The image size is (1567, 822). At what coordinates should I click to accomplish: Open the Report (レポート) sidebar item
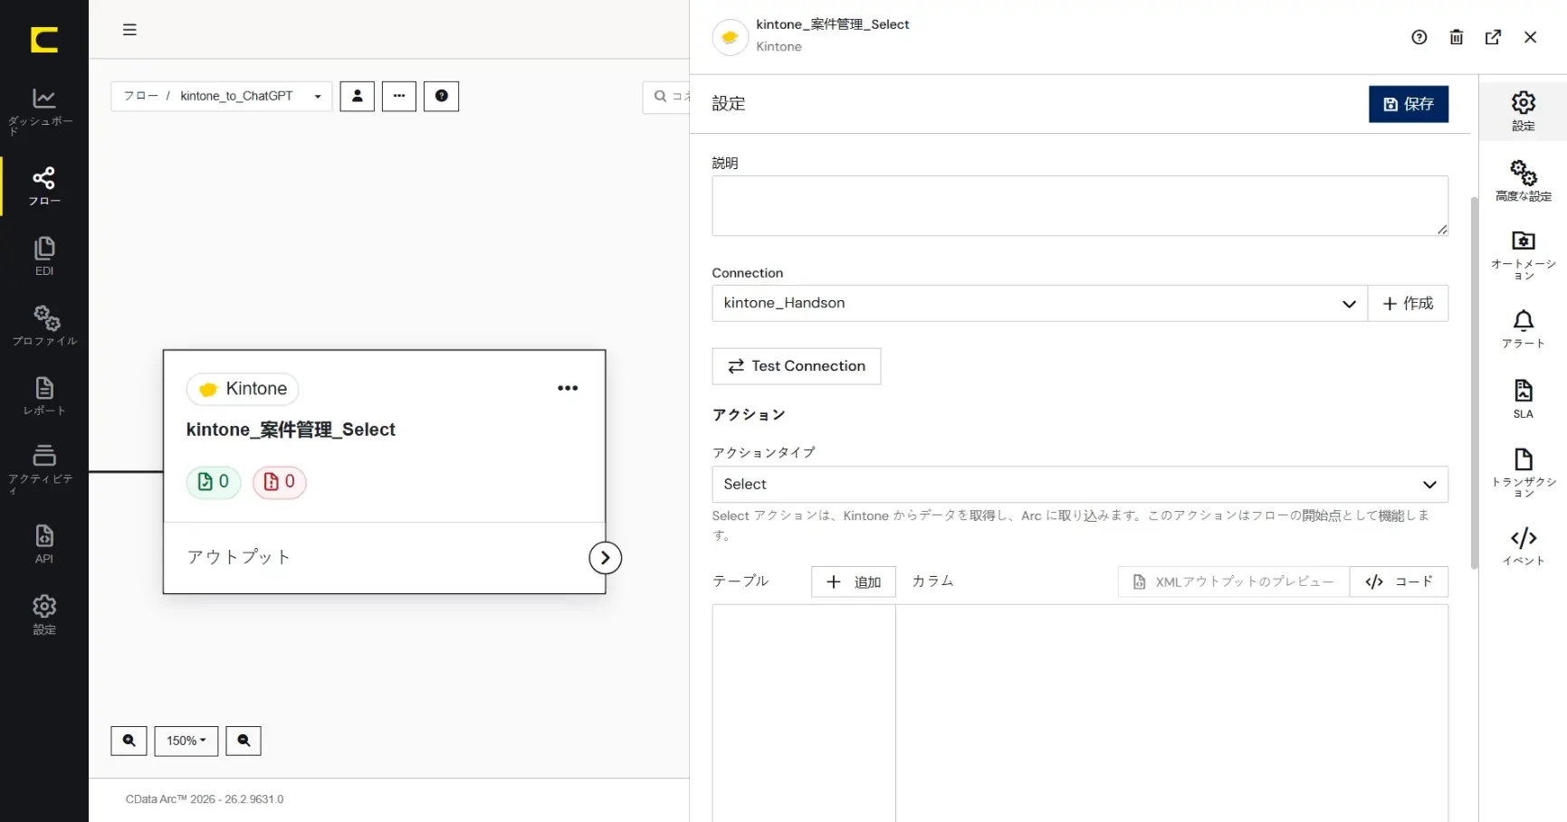click(x=43, y=397)
